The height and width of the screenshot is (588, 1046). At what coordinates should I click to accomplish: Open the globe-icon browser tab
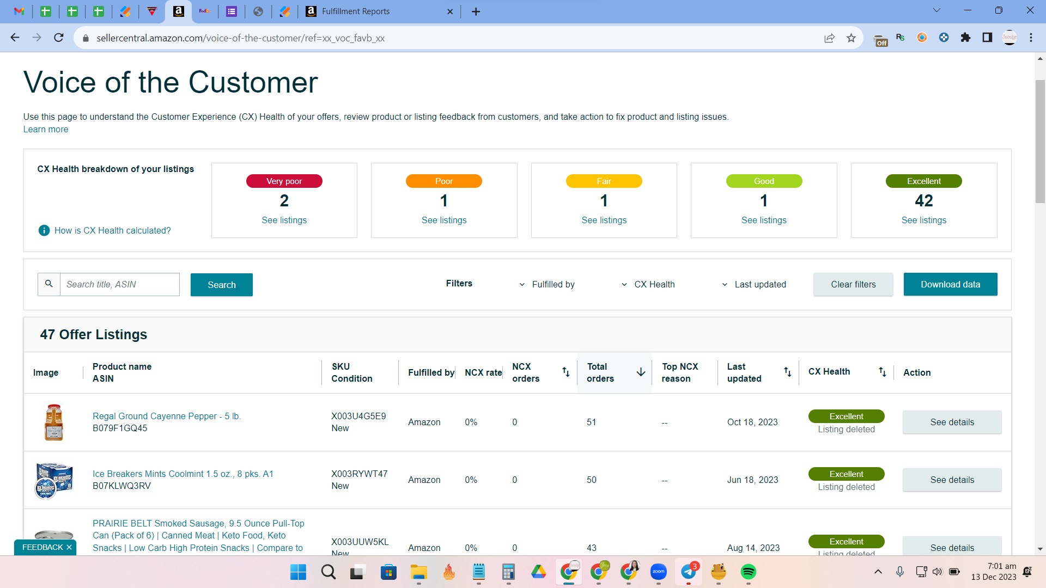[x=258, y=11]
